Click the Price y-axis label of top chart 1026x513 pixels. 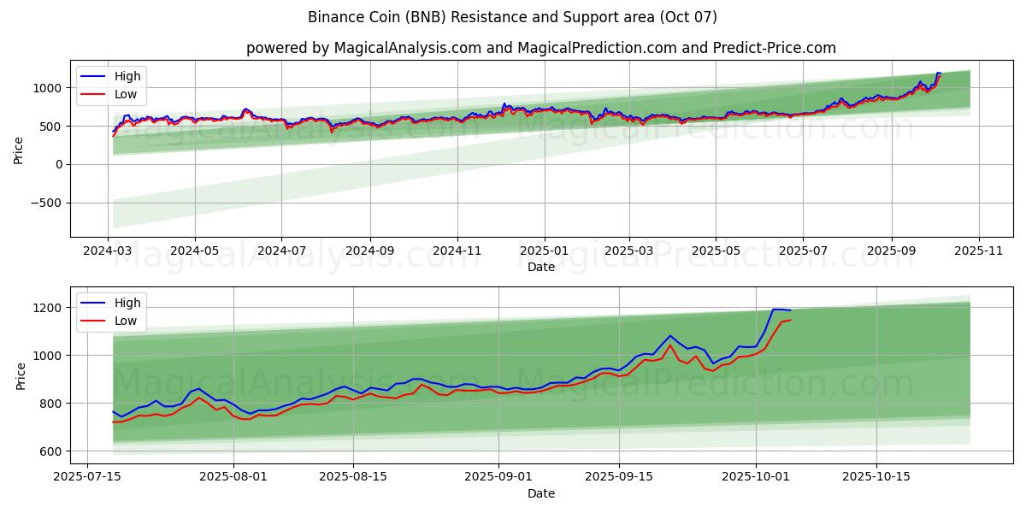[19, 150]
